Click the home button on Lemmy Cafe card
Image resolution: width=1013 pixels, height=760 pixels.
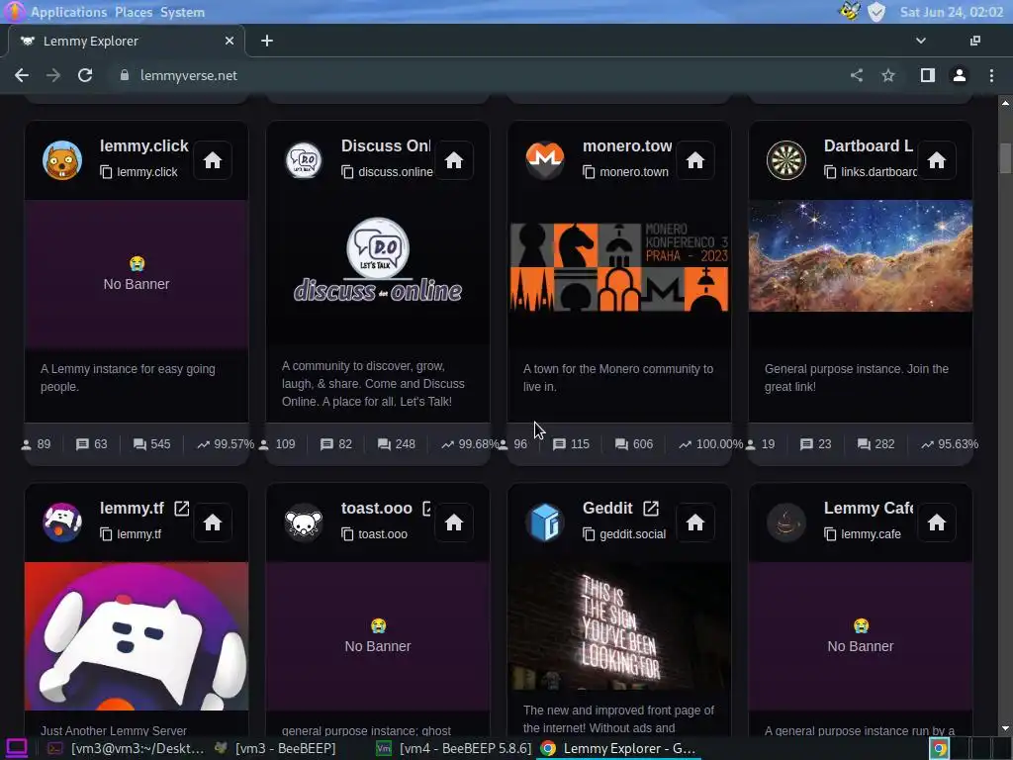point(937,522)
